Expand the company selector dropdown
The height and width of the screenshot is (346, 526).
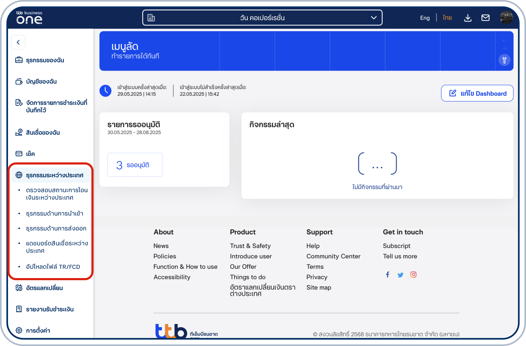pyautogui.click(x=262, y=18)
